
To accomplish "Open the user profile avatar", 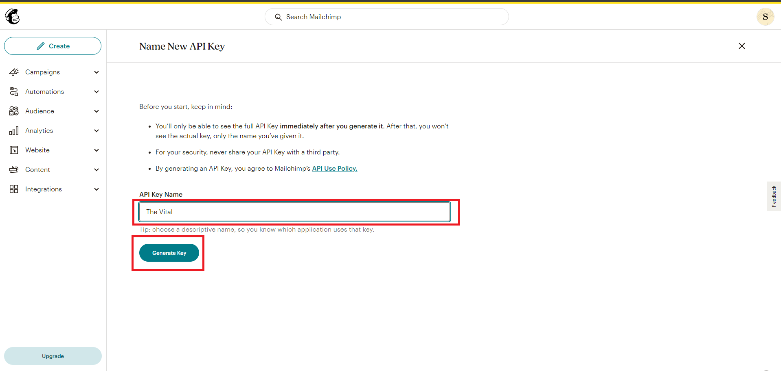I will click(765, 17).
